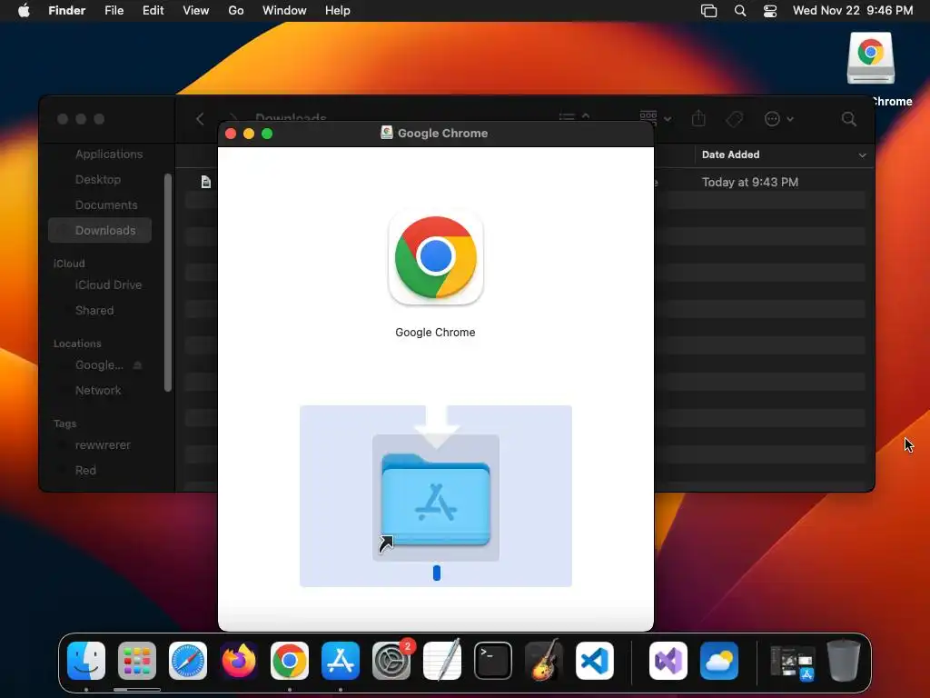930x698 pixels.
Task: Open Control Center in menu bar
Action: 770,11
